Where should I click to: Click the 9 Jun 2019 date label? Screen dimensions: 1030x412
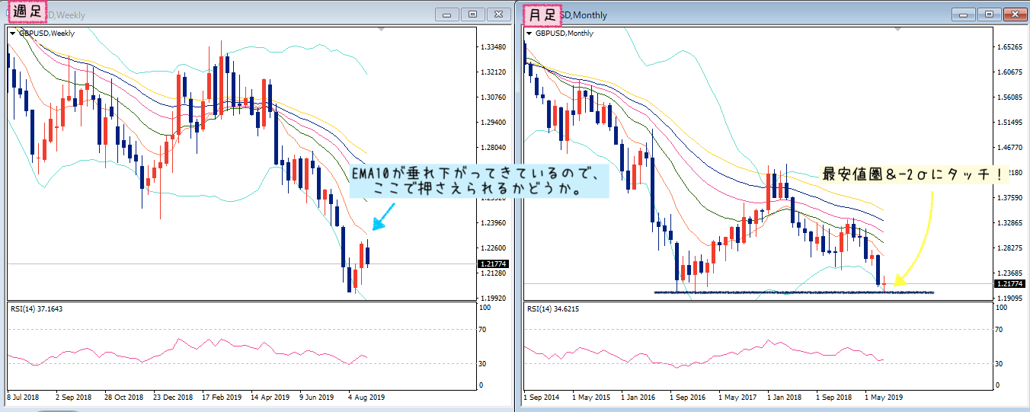[317, 398]
